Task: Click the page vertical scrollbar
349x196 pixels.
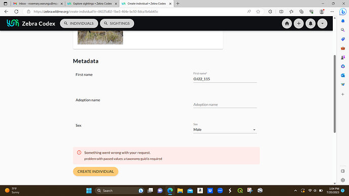Action: click(334, 94)
